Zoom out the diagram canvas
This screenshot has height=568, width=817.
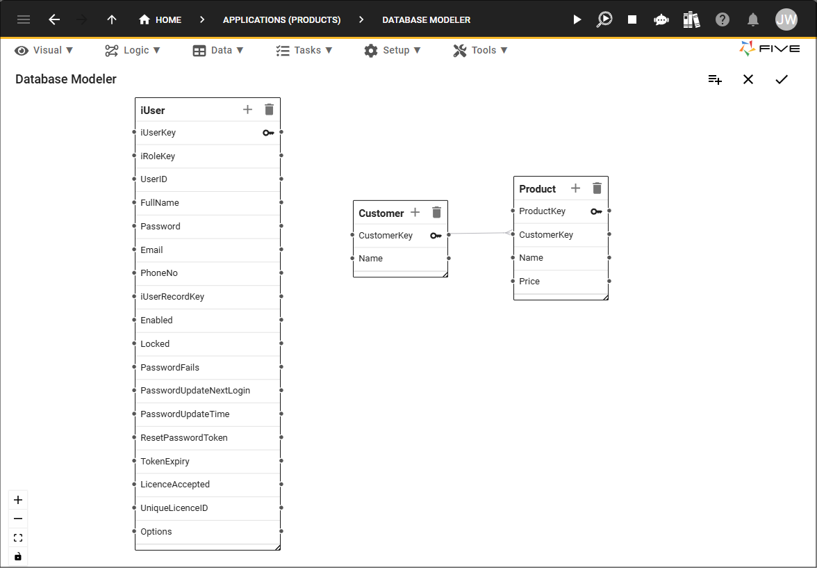pyautogui.click(x=18, y=519)
